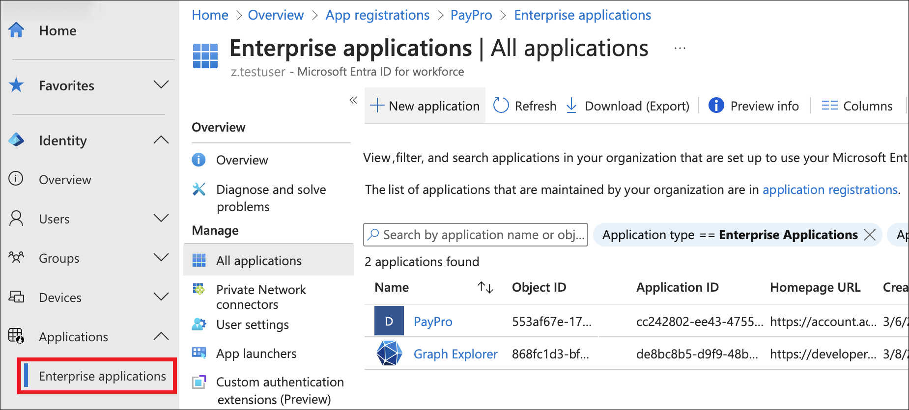Image resolution: width=909 pixels, height=410 pixels.
Task: Go to Home breadcrumb link
Action: click(x=210, y=15)
